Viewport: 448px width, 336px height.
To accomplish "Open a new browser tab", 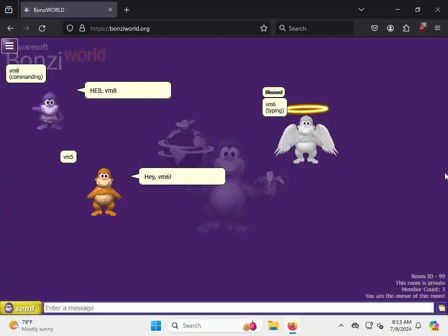I will 126,10.
